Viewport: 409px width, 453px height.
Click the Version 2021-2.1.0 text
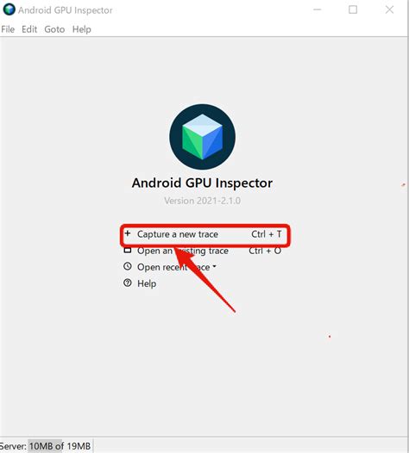click(x=202, y=201)
